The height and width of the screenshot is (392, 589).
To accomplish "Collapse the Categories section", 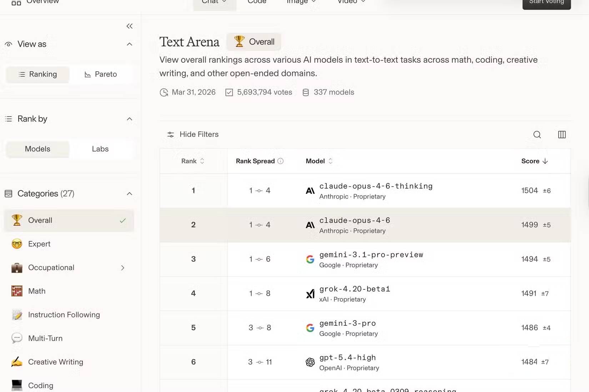I will (x=129, y=194).
